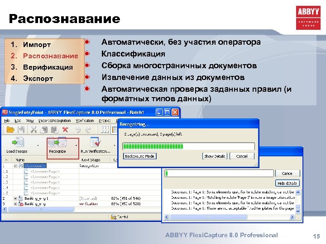
Task: Open Load Images dropdown arrow
Action: pyautogui.click(x=38, y=145)
